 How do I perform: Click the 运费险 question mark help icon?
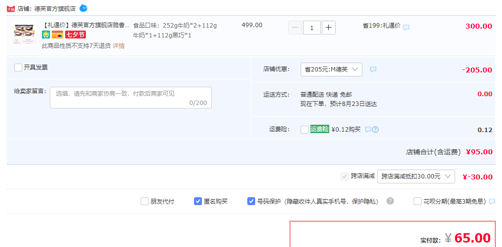(x=376, y=130)
